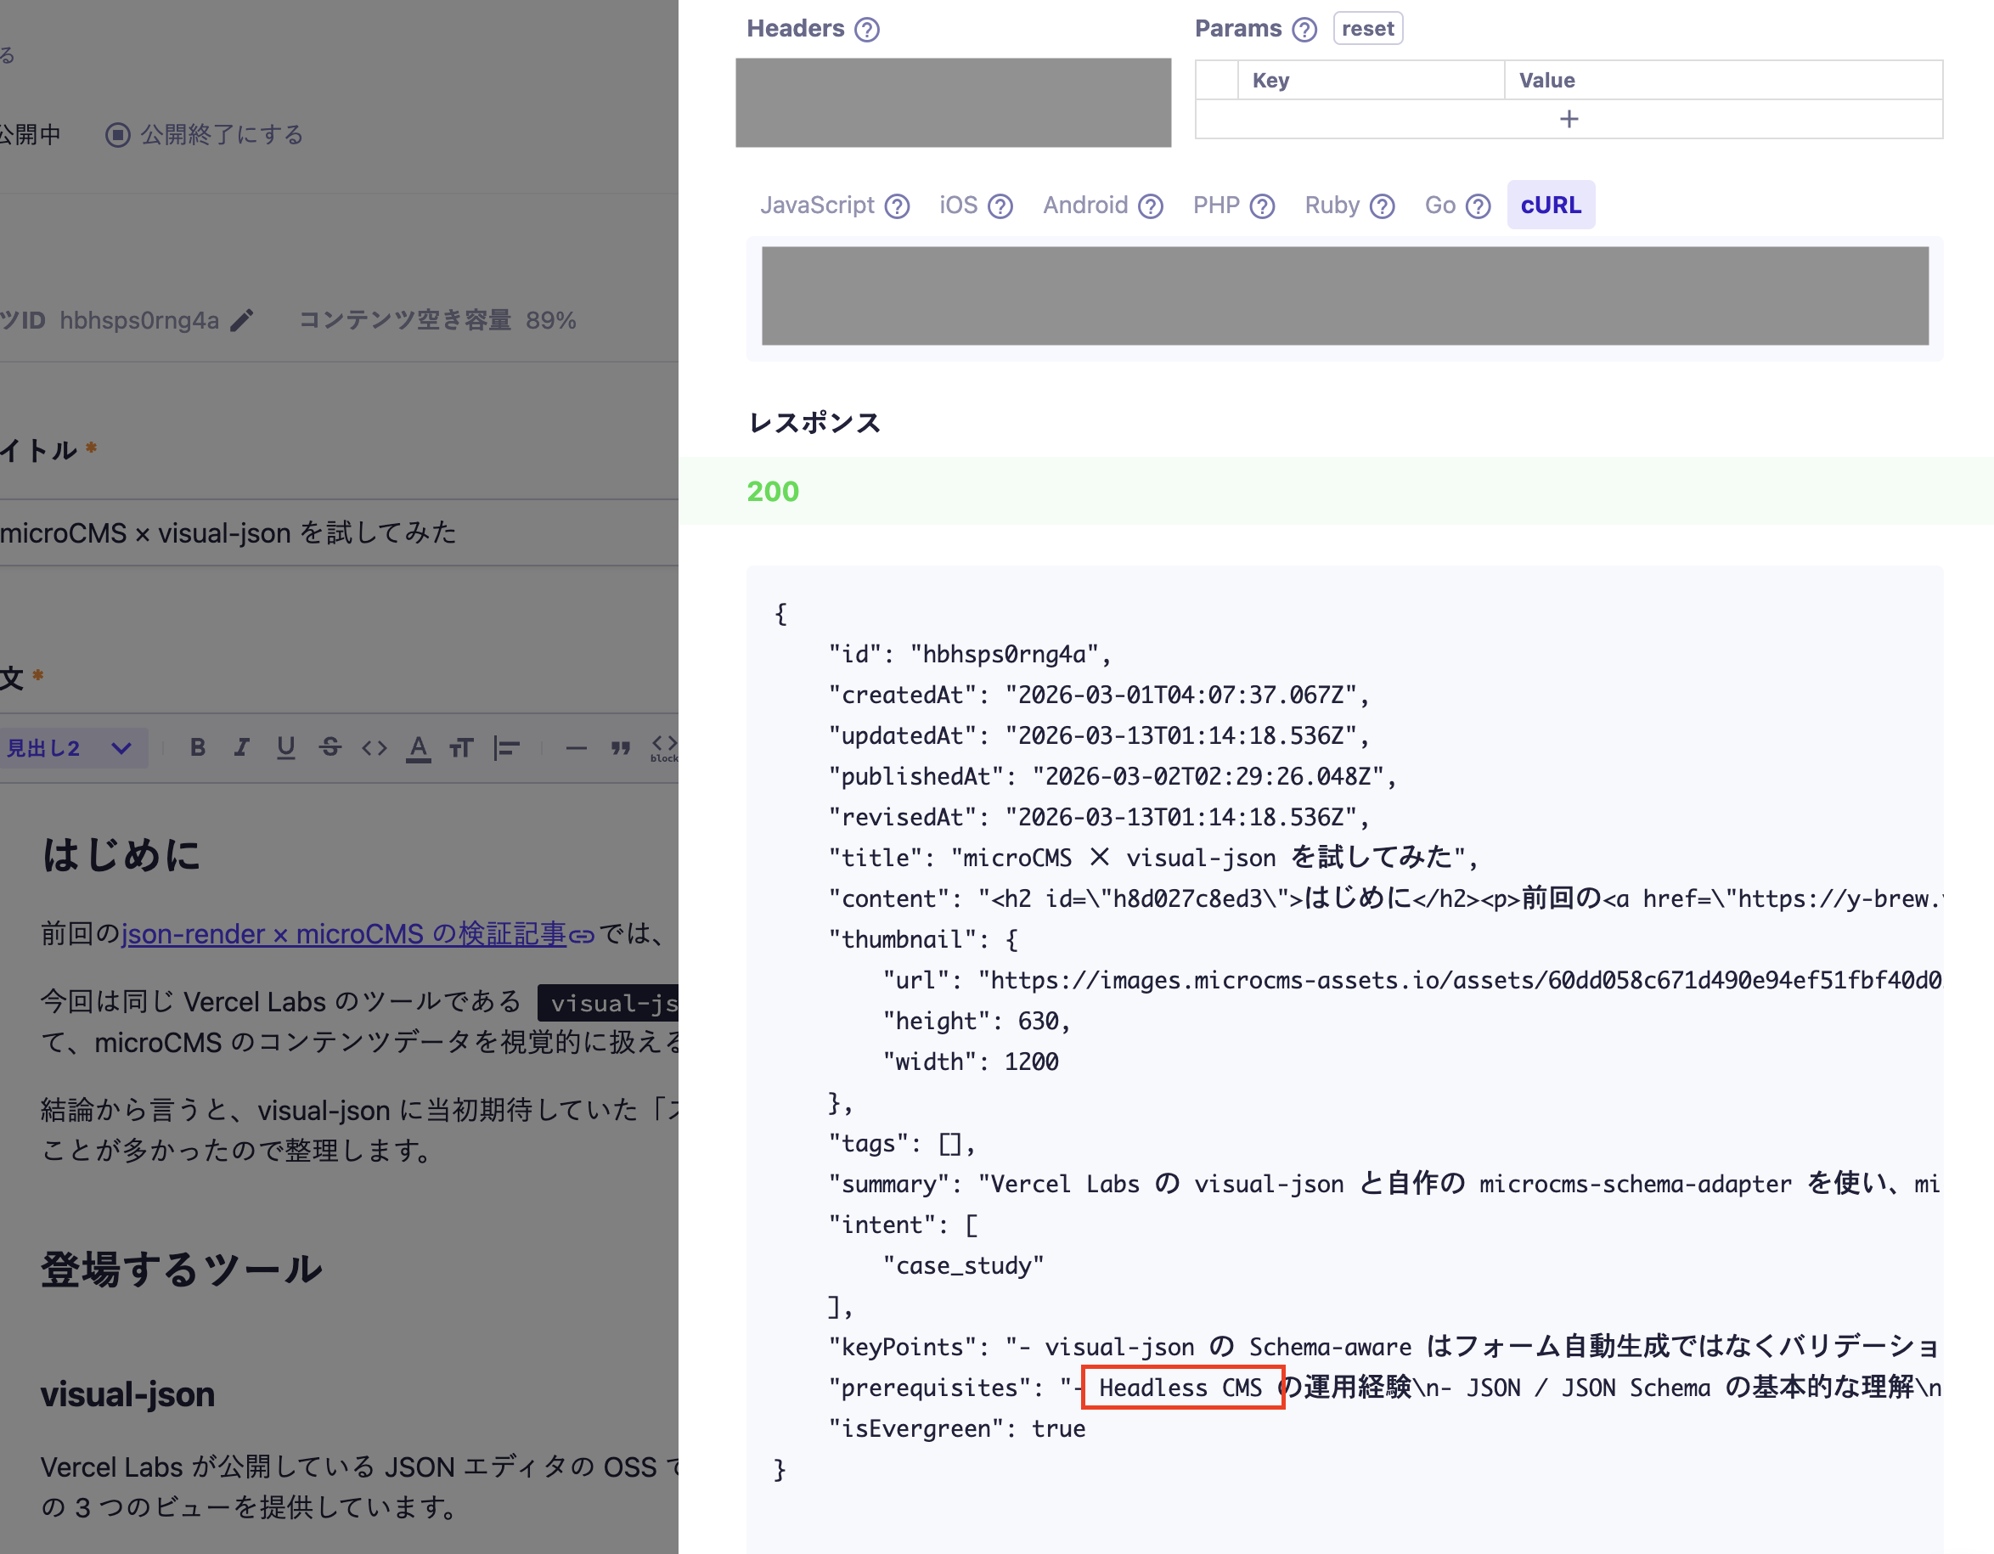Click 公開終了にする to unpublish content
The image size is (1994, 1554).
(x=206, y=135)
